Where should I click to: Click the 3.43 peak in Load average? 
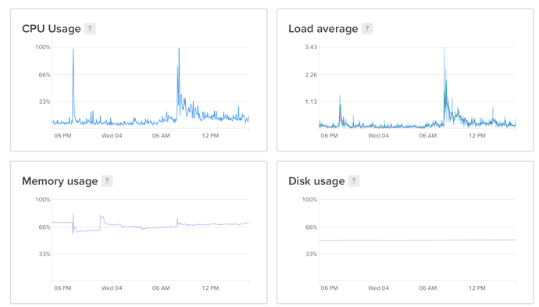point(444,48)
